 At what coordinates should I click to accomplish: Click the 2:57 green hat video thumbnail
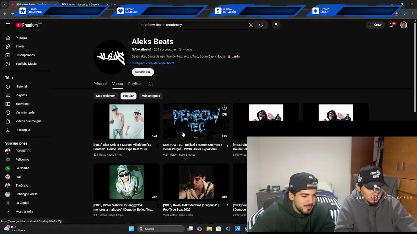pyautogui.click(x=127, y=182)
